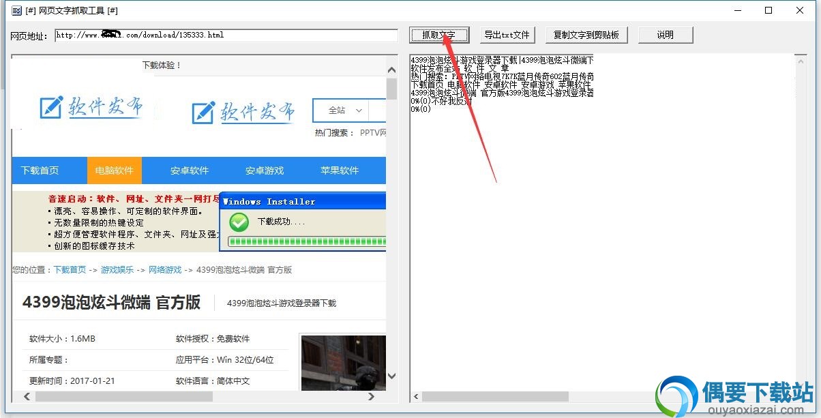Click the app icon in the title bar
The height and width of the screenshot is (418, 821).
pos(16,10)
